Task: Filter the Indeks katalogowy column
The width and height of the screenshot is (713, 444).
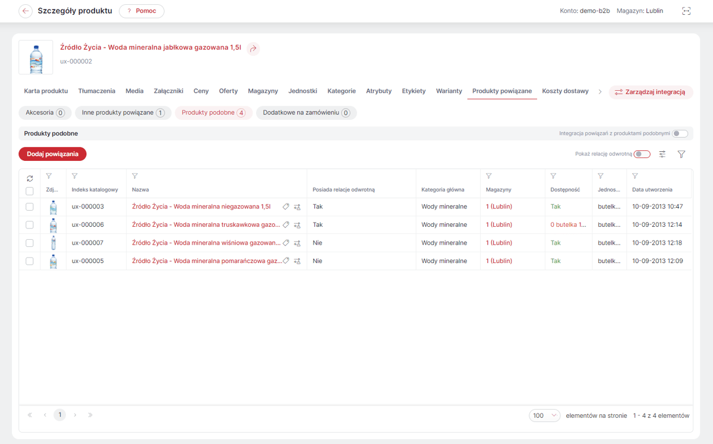Action: click(x=74, y=176)
